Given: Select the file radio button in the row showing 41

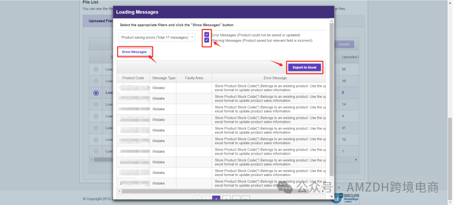Looking at the screenshot, I should point(96,128).
